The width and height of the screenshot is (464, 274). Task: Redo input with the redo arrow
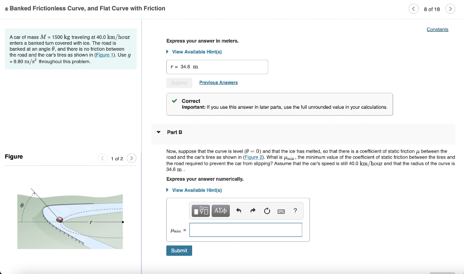pyautogui.click(x=253, y=210)
